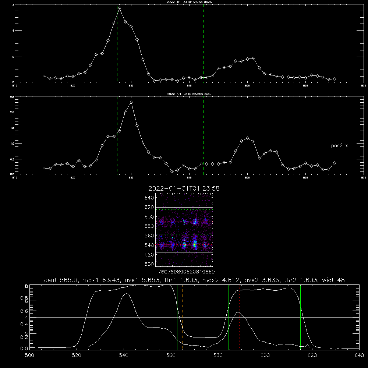Click the green vertical line near 584 in the bottom plot
Viewport: 368px width, 368px height.
[229, 317]
